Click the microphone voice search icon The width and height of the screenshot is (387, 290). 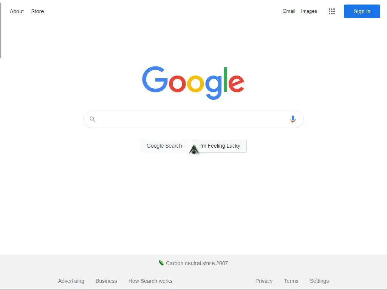tap(293, 119)
